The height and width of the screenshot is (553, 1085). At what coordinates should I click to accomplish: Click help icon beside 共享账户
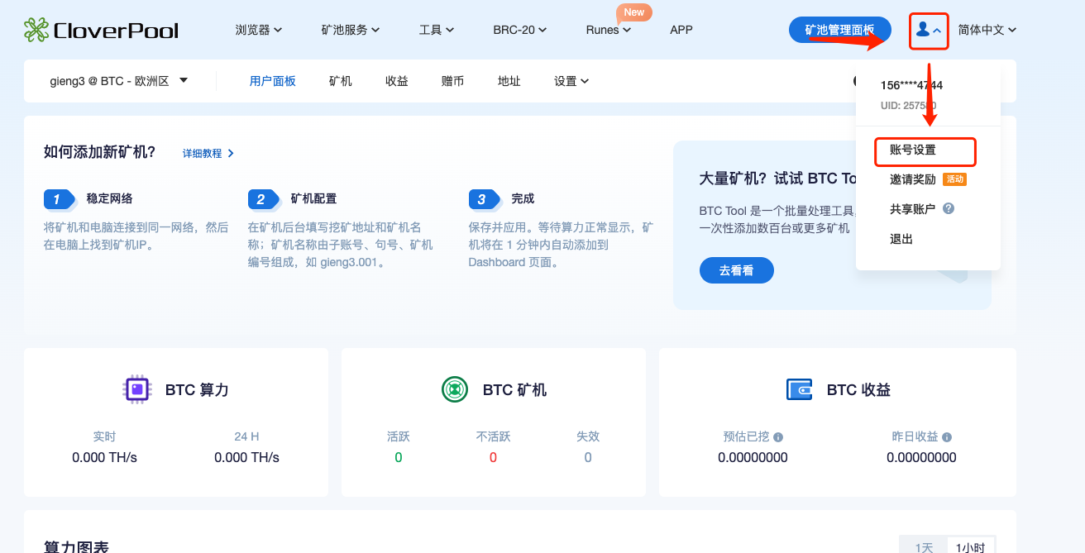click(x=949, y=209)
